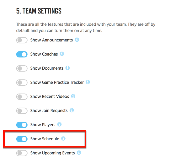Screen dimensions: 186x167
Task: Turn off the Show Coaches switch
Action: click(22, 54)
